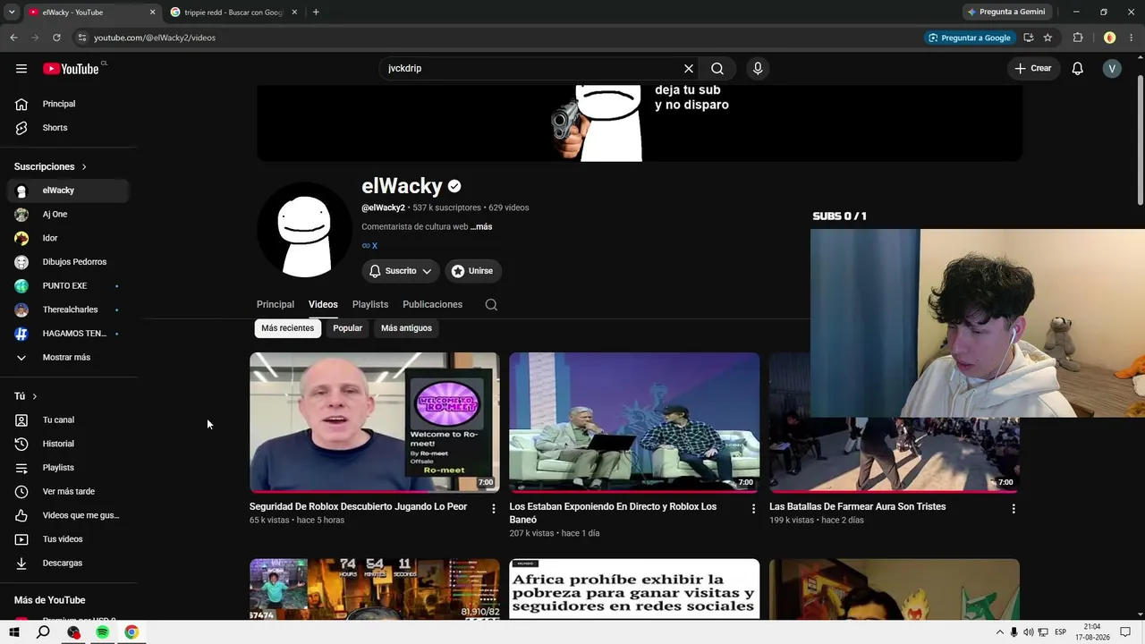Open the Windows Start menu

point(14,632)
